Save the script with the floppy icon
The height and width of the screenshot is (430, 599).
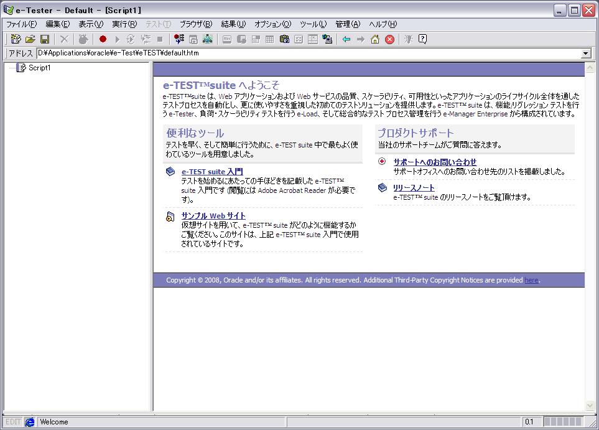point(45,39)
